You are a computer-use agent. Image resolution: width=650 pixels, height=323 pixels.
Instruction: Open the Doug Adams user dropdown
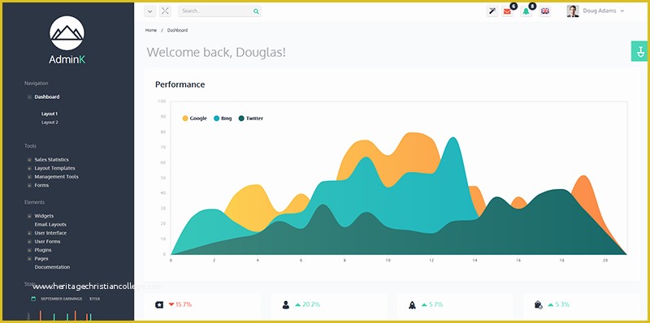[x=603, y=11]
